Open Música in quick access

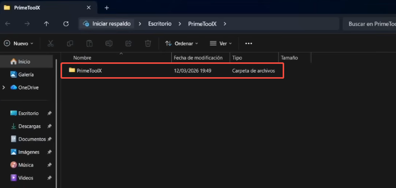click(x=26, y=165)
